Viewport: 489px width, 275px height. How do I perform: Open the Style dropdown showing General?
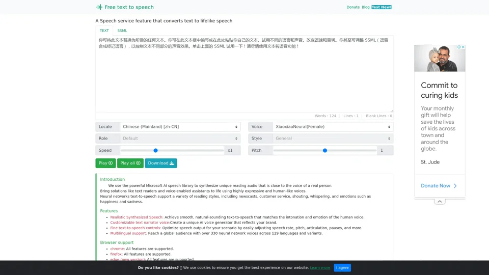pos(333,139)
